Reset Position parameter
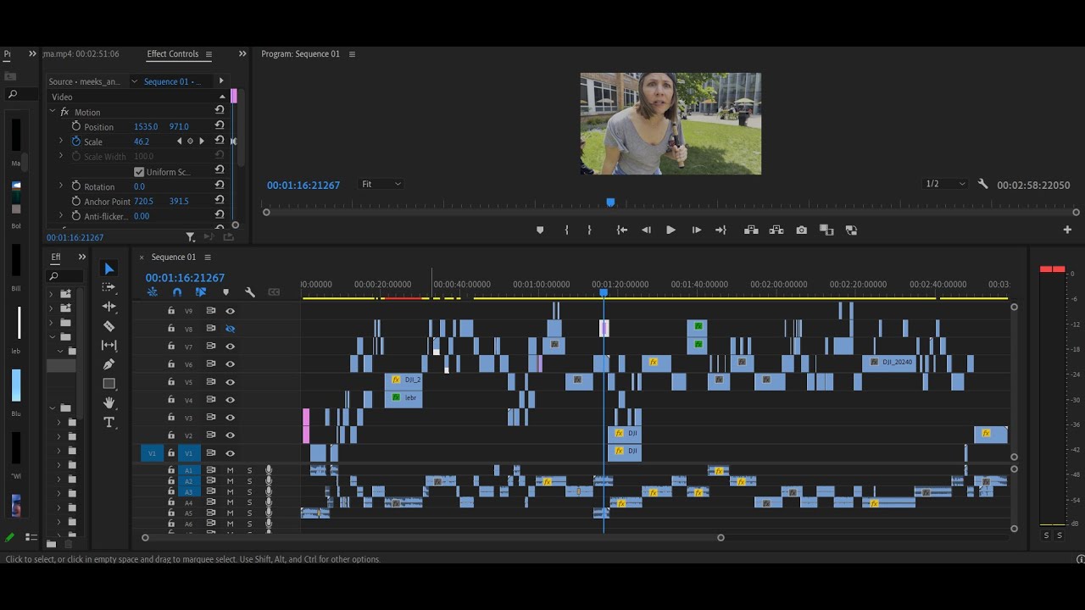The width and height of the screenshot is (1085, 610). click(x=220, y=125)
